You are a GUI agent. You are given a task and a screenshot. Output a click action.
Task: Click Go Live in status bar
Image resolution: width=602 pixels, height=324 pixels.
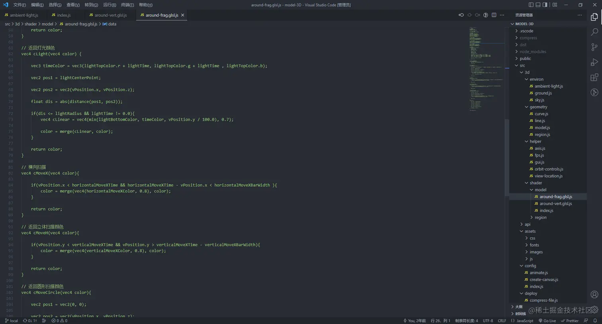tap(547, 321)
